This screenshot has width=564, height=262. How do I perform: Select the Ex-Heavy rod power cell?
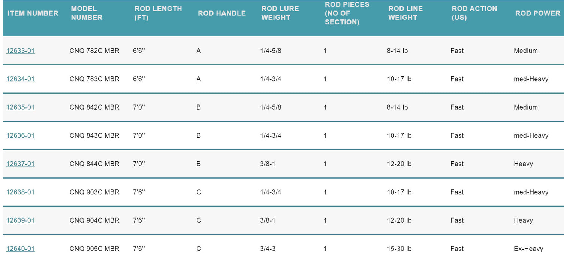coord(528,249)
